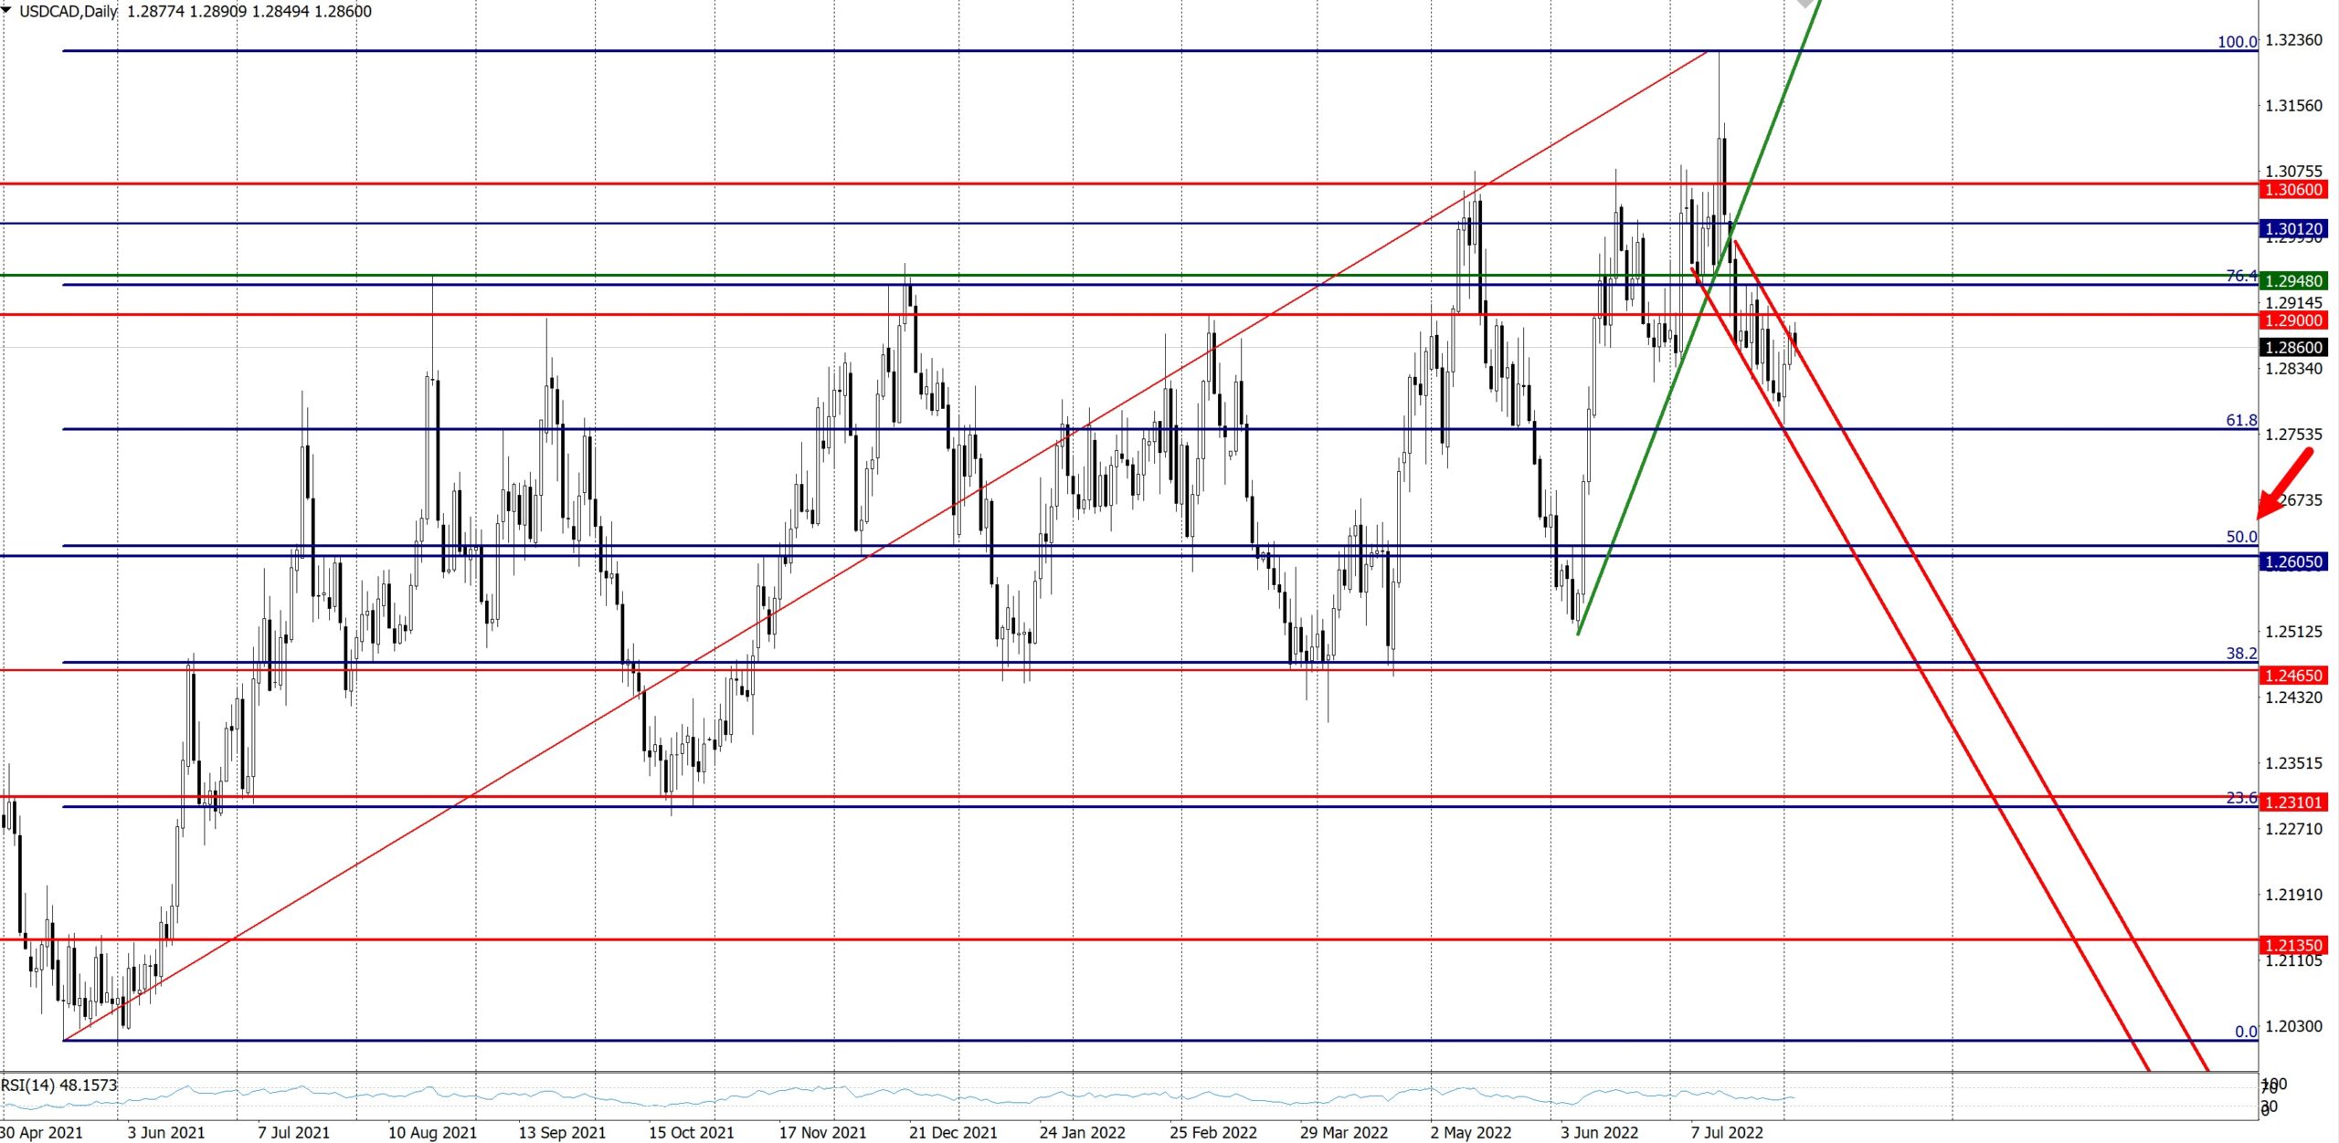Click the 30 Apr 2021 date label
Viewport: 2339px width, 1143px height.
[x=42, y=1133]
